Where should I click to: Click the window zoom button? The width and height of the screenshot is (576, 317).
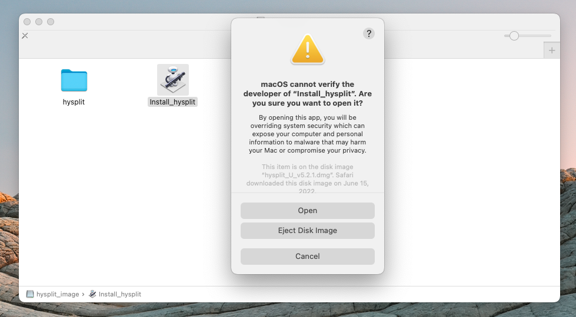51,22
